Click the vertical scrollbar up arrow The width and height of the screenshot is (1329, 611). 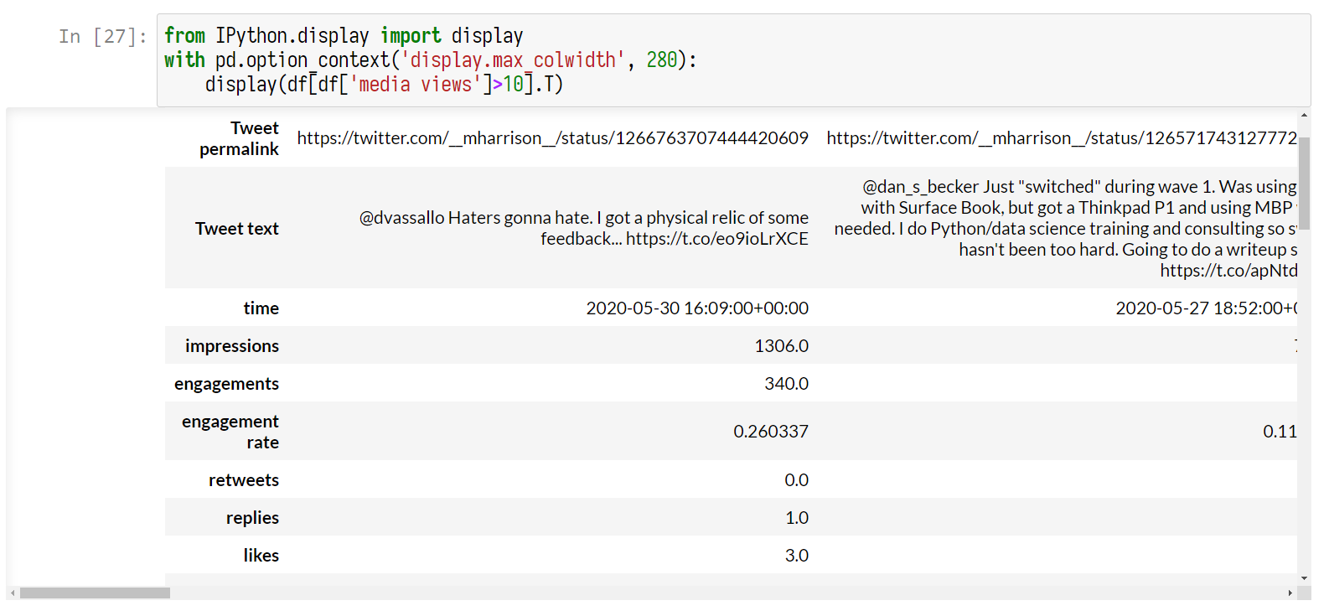tap(1304, 116)
